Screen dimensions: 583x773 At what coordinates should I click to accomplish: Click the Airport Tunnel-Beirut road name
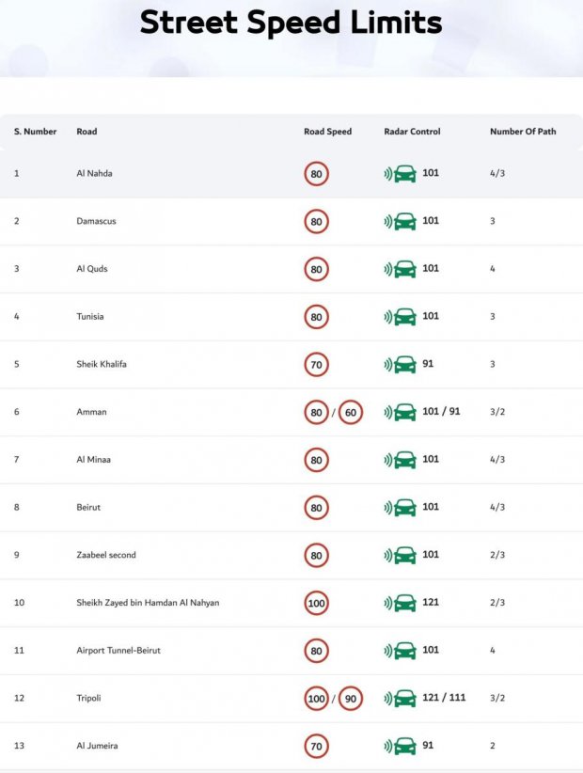[118, 651]
